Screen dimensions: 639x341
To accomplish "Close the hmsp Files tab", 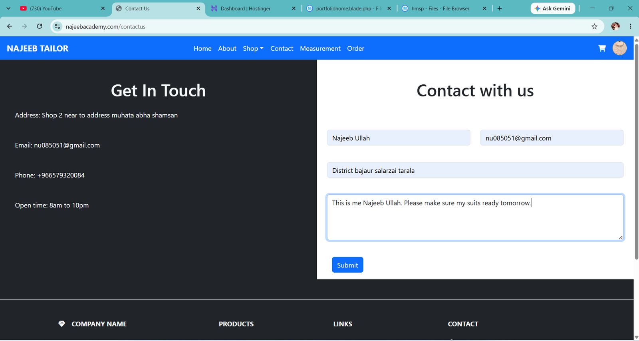I will click(x=484, y=8).
